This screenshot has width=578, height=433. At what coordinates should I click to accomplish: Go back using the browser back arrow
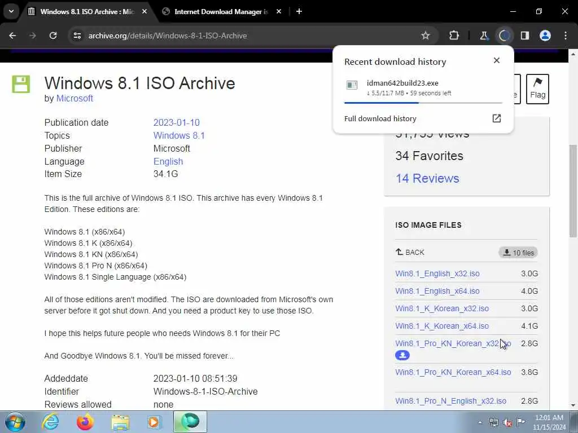(x=12, y=36)
